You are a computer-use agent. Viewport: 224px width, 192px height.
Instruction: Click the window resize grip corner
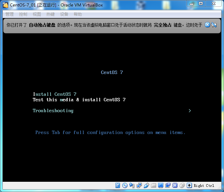(219, 187)
